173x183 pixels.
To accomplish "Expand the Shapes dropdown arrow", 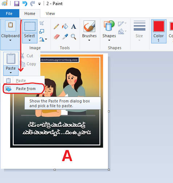I will [x=109, y=40].
